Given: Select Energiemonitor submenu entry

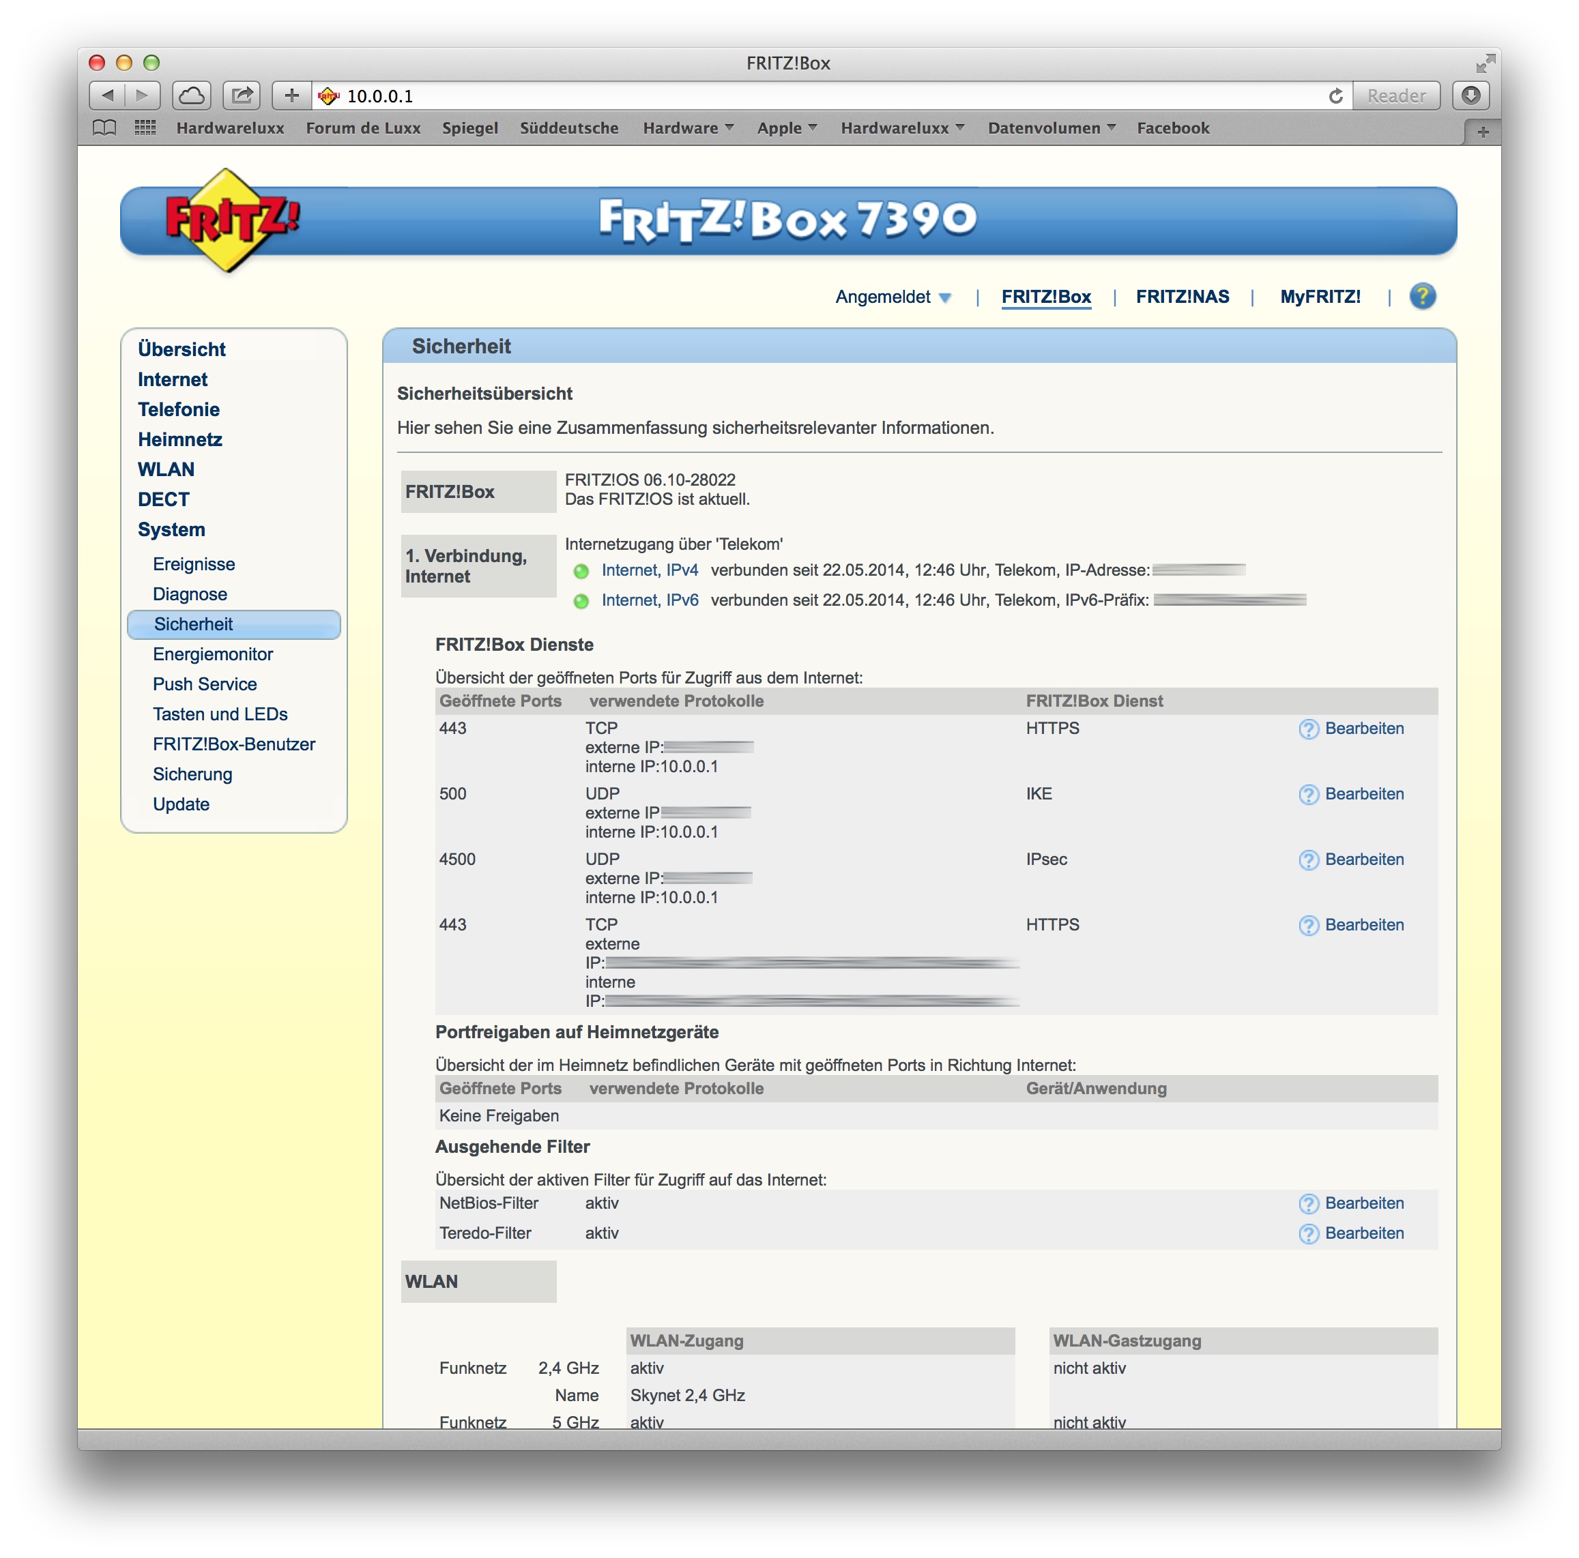Looking at the screenshot, I should (212, 654).
